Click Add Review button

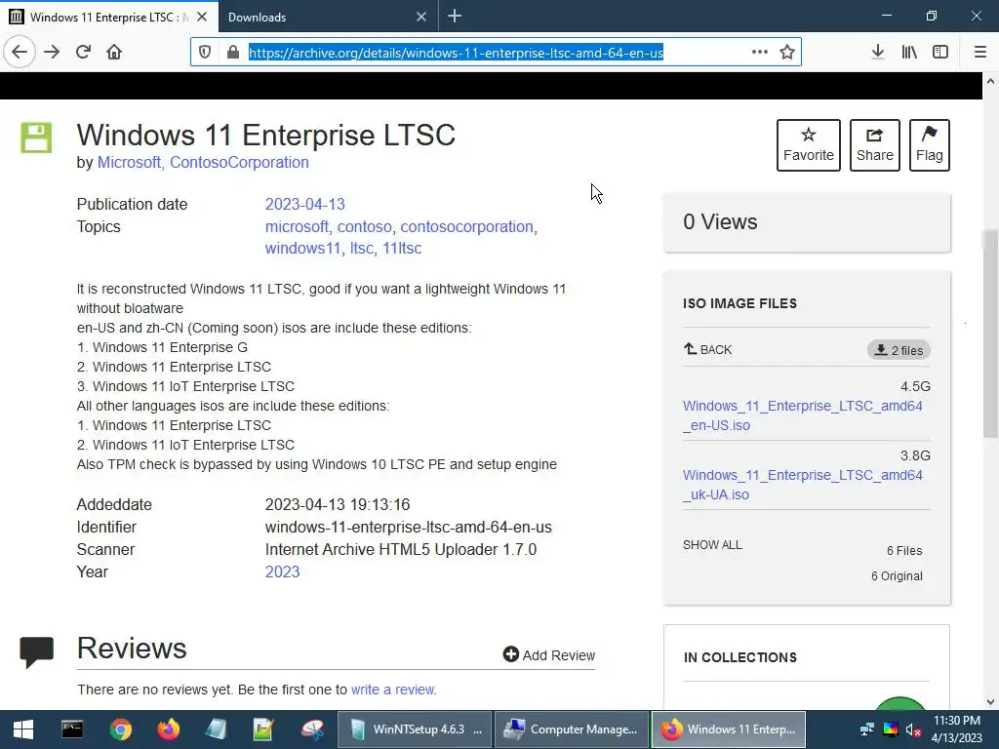pos(548,654)
